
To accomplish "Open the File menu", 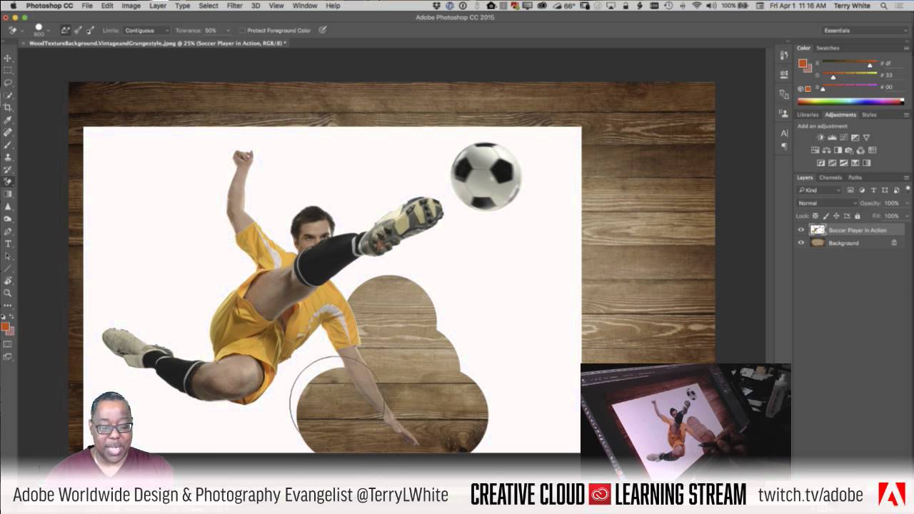I will [87, 6].
